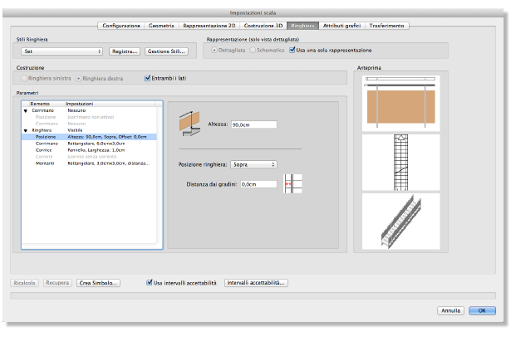Open the Stili Ringhiera Set dropdown
511x341 pixels.
coord(62,51)
